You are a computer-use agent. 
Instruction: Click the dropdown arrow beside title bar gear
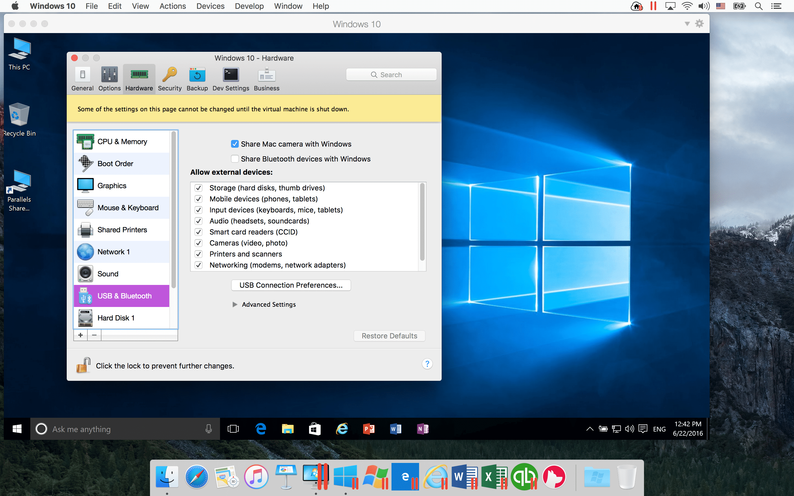point(687,24)
